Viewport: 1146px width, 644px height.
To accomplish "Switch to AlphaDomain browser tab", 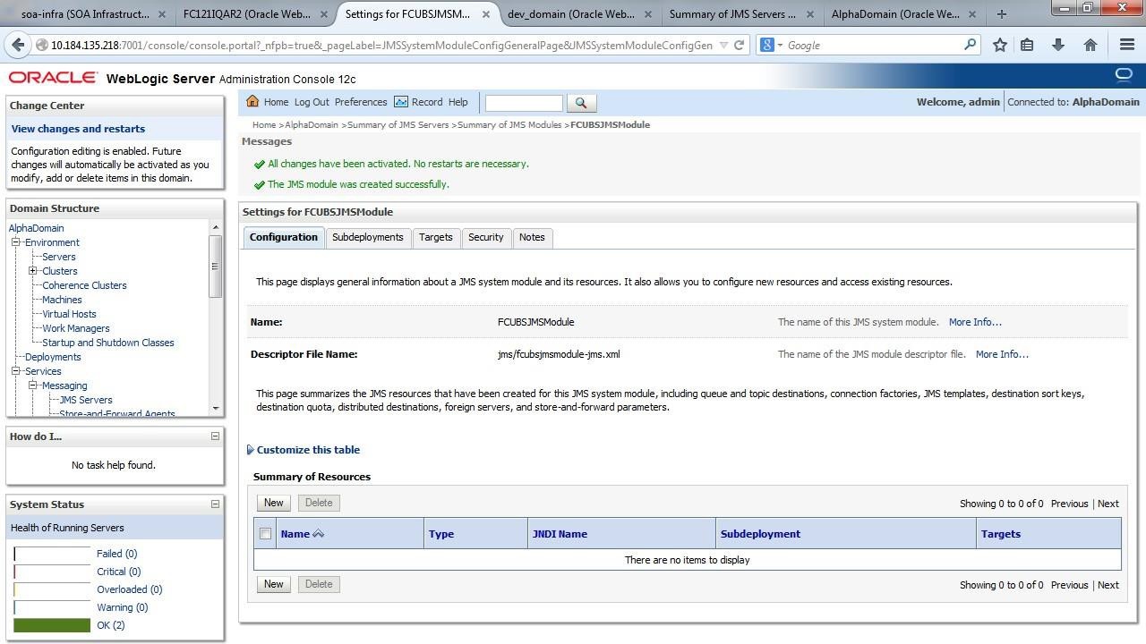I will 902,14.
